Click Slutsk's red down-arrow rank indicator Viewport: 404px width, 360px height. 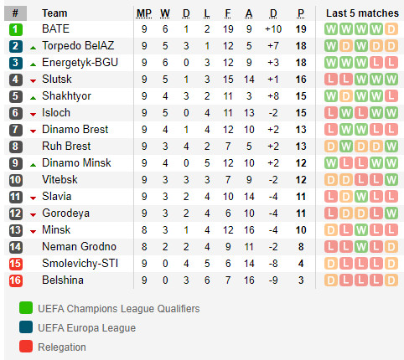point(33,81)
